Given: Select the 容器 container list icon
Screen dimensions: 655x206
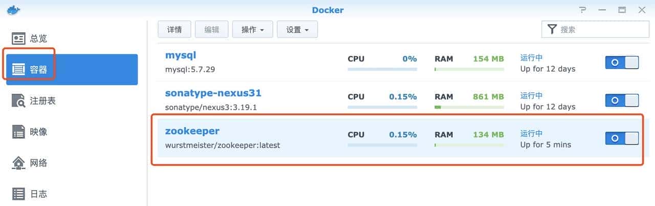Looking at the screenshot, I should pyautogui.click(x=19, y=70).
